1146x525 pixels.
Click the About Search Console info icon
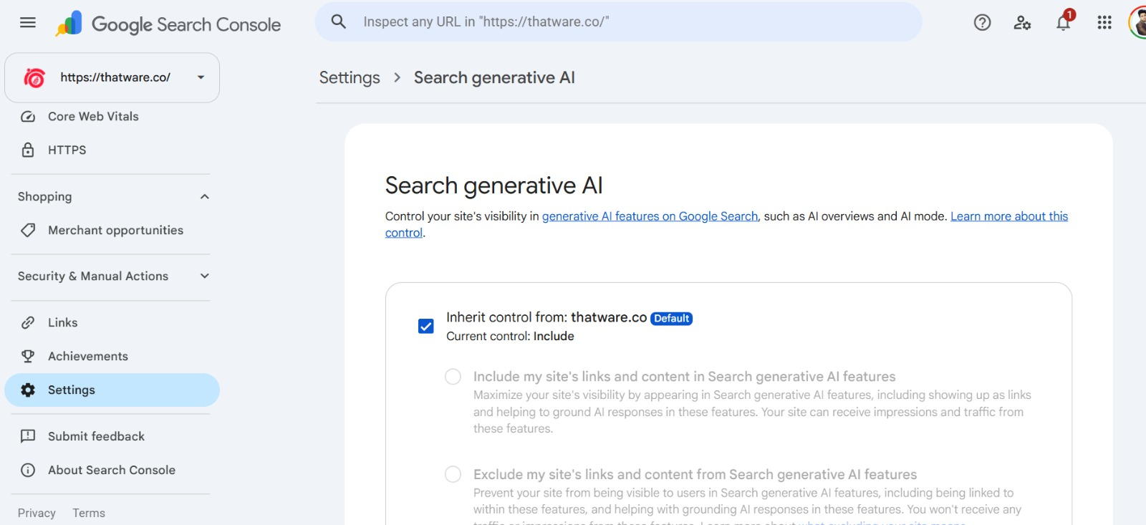point(28,470)
